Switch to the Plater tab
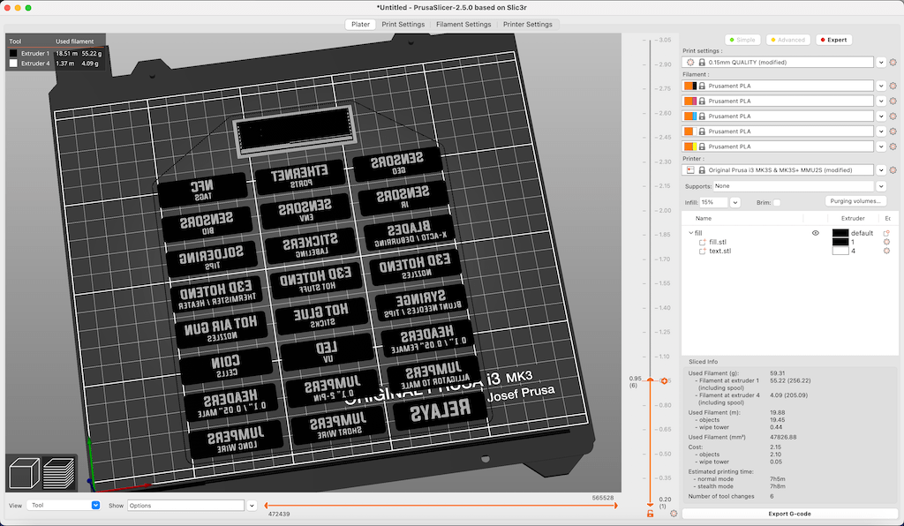 point(360,24)
